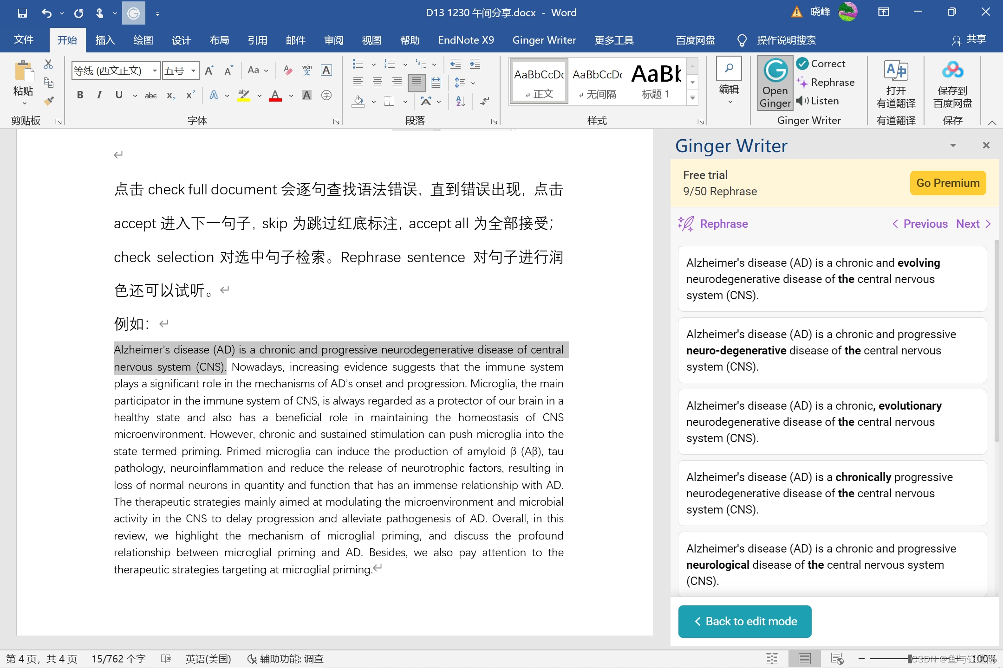The height and width of the screenshot is (668, 1003).
Task: Close the Ginger Writer pane
Action: click(x=986, y=145)
